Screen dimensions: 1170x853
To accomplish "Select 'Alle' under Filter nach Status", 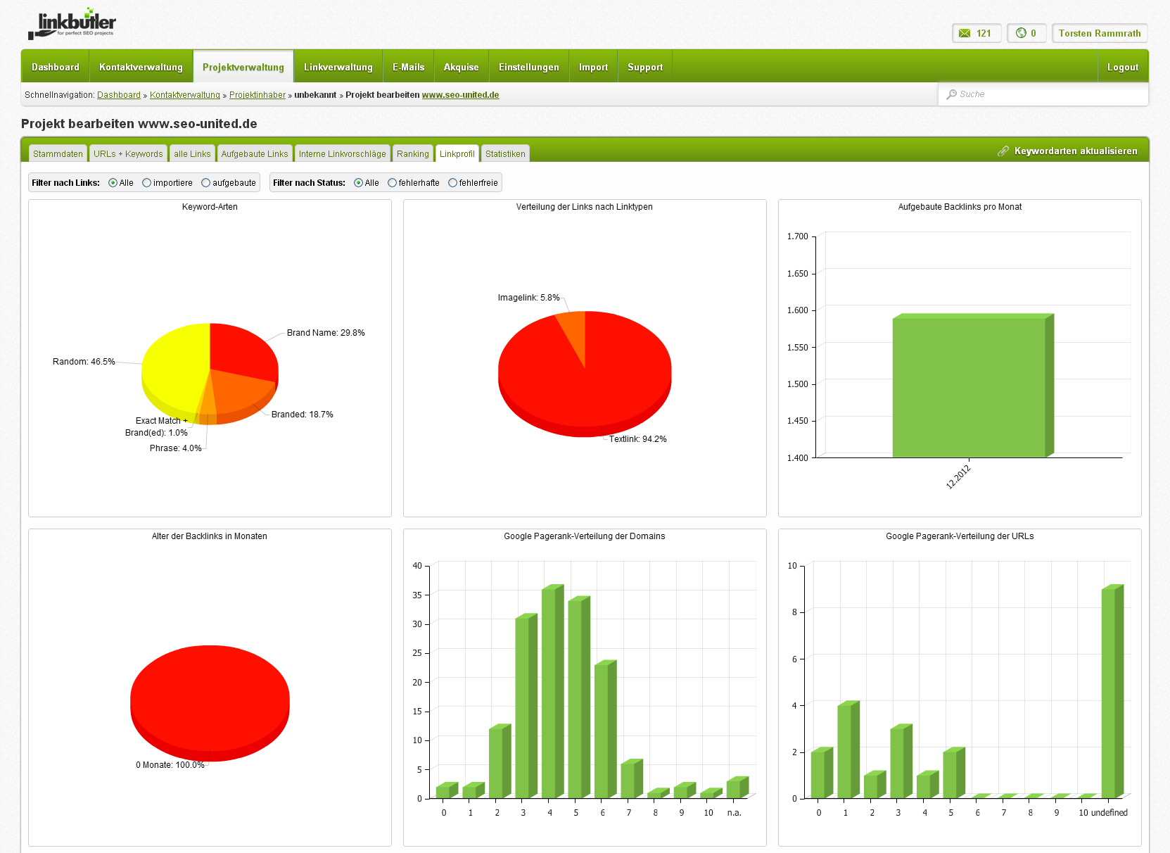I will 358,183.
